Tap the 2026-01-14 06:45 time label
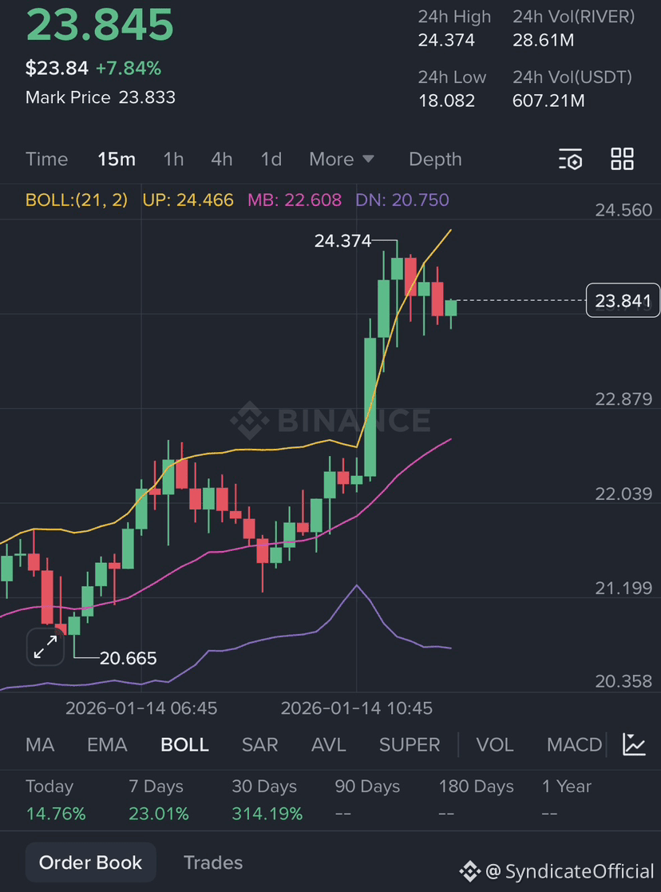The height and width of the screenshot is (892, 661). click(x=141, y=708)
